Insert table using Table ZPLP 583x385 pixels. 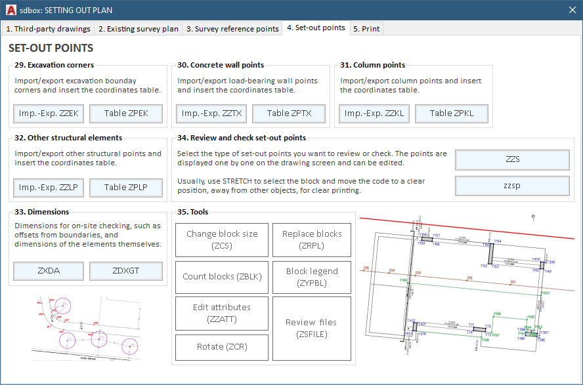[126, 188]
